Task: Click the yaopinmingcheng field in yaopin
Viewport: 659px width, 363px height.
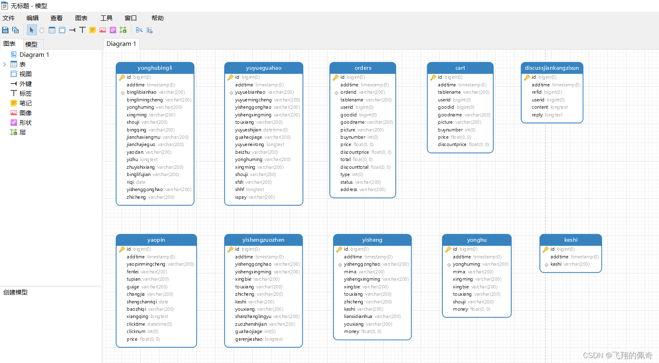Action: tap(160, 264)
